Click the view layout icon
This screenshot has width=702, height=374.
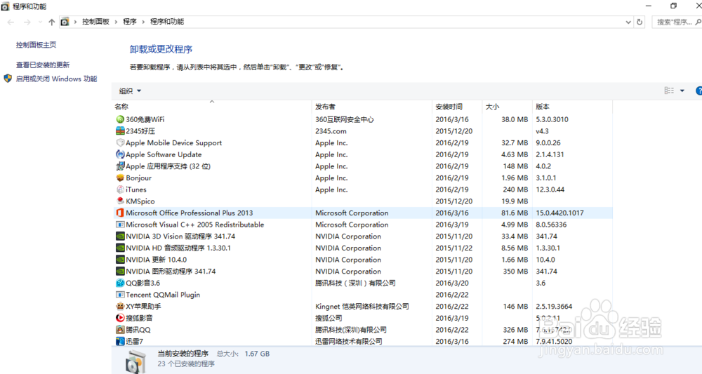point(669,91)
